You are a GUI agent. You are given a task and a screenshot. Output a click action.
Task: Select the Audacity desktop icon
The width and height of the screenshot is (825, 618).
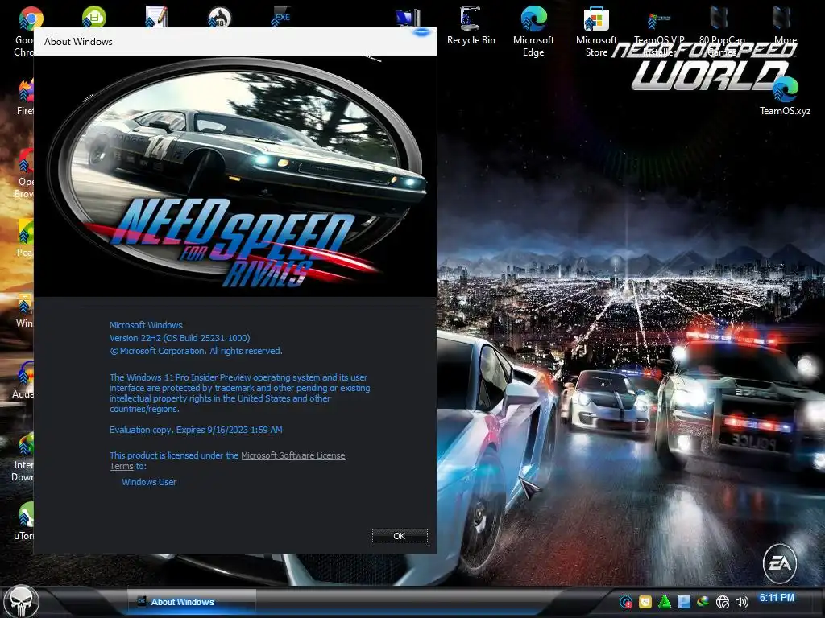(24, 380)
